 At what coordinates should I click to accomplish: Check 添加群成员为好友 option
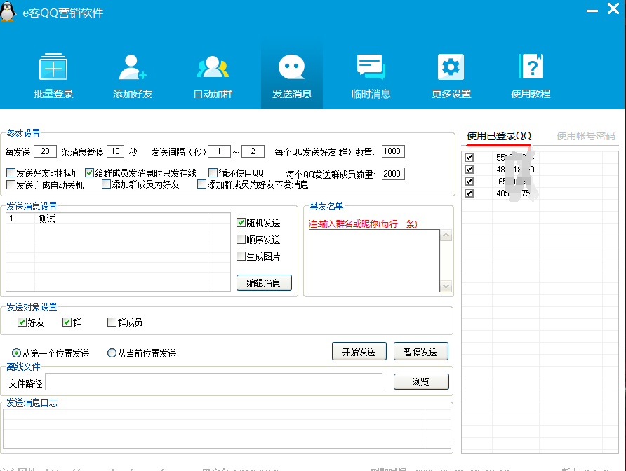click(x=106, y=184)
